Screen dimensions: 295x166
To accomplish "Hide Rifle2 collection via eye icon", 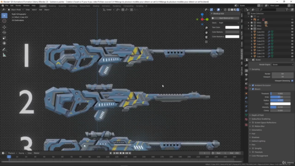I will tap(292, 26).
